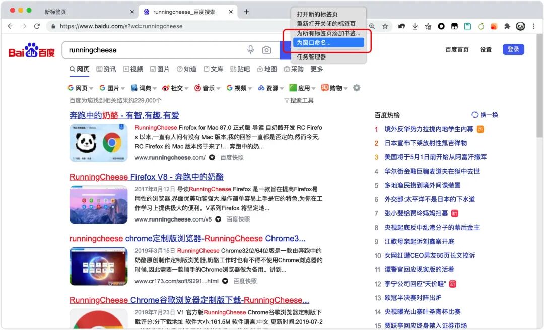Click the panda profile avatar
This screenshot has width=544, height=330.
click(x=520, y=26)
